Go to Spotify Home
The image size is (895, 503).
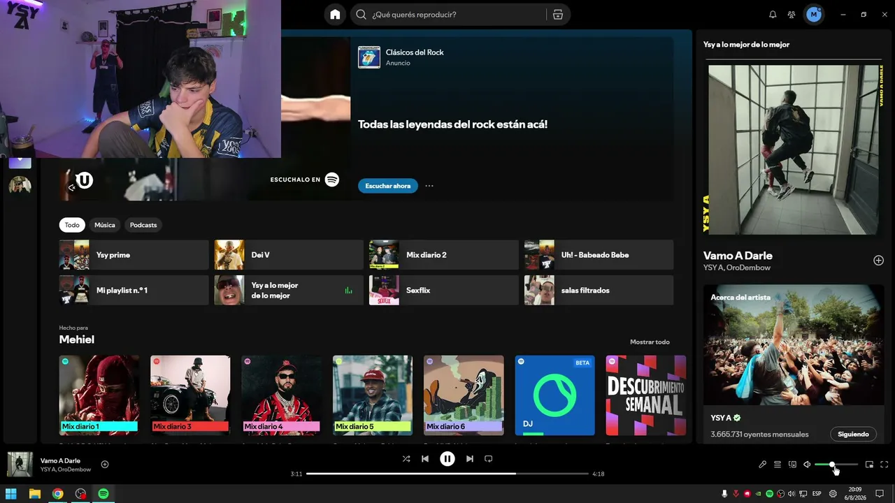[335, 15]
